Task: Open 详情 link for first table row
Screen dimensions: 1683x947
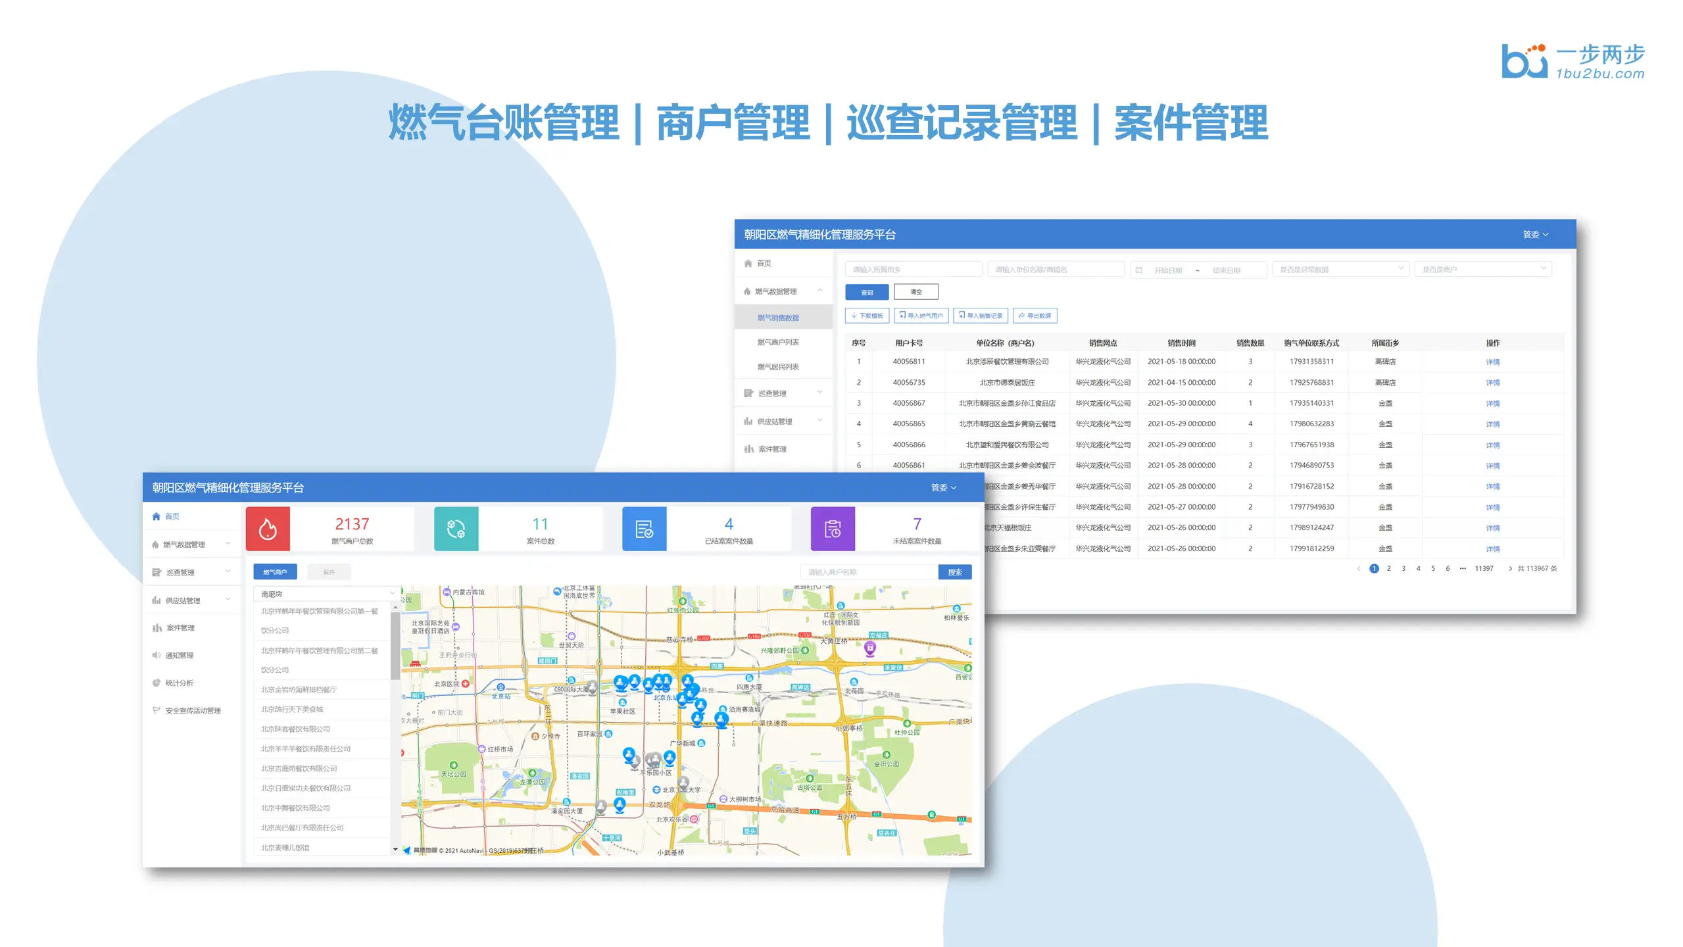Action: [x=1492, y=362]
